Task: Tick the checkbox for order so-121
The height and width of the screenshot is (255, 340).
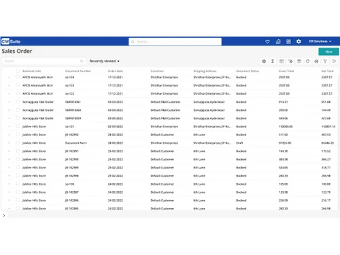Action: click(x=18, y=126)
